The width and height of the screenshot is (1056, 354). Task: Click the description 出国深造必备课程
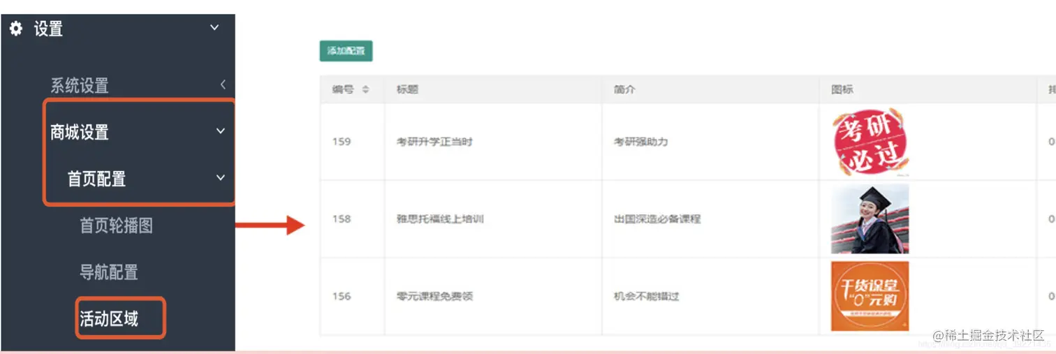[657, 219]
